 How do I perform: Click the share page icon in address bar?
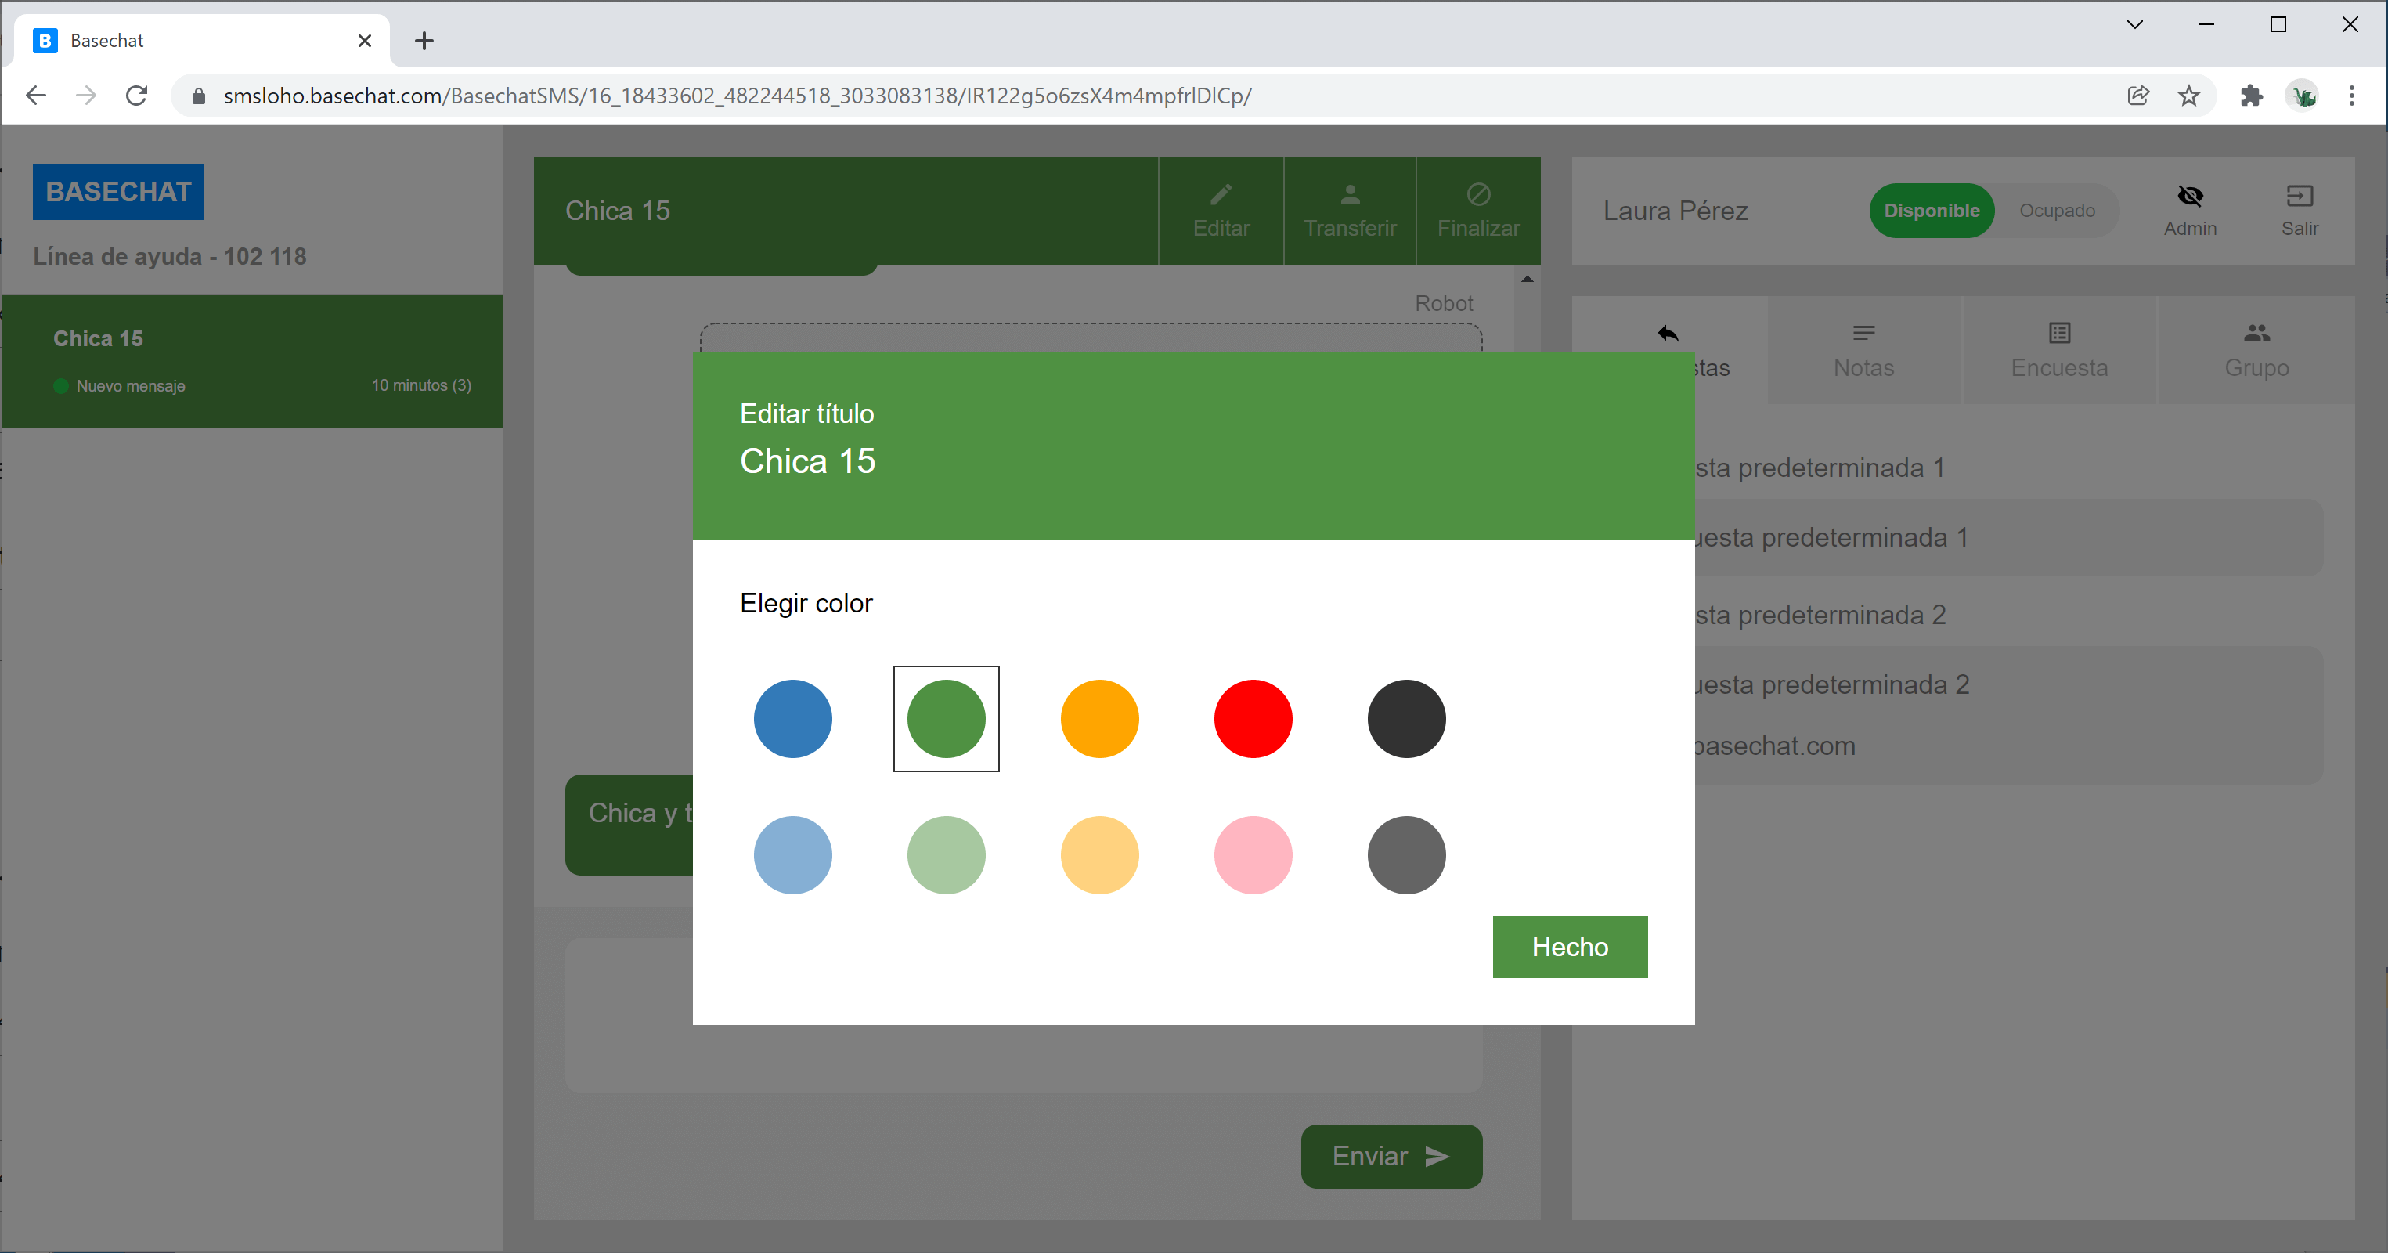point(2137,96)
